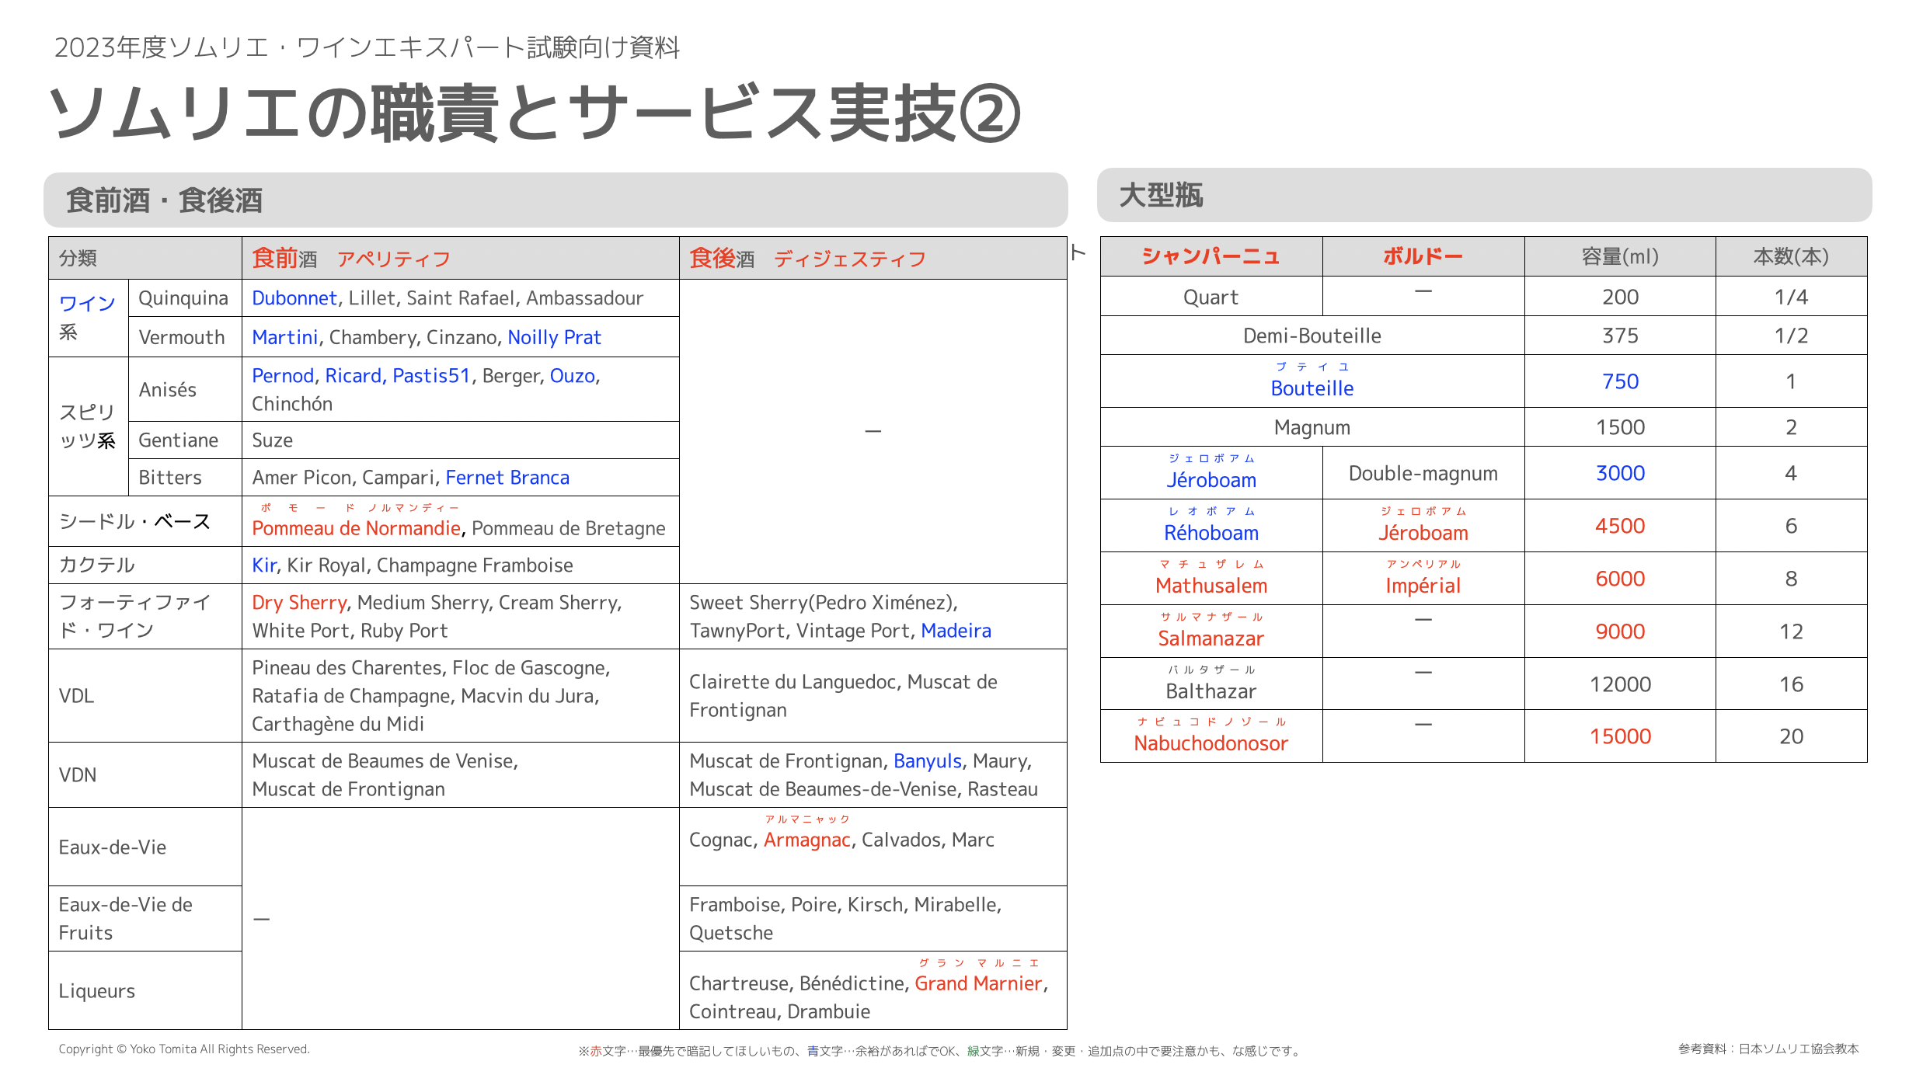Click the Banyuls text
Image resolution: width=1916 pixels, height=1075 pixels.
928,761
